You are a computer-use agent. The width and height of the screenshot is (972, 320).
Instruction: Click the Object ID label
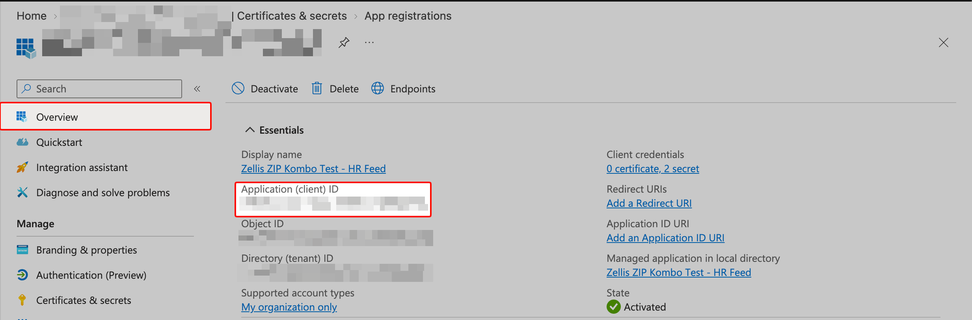point(263,224)
